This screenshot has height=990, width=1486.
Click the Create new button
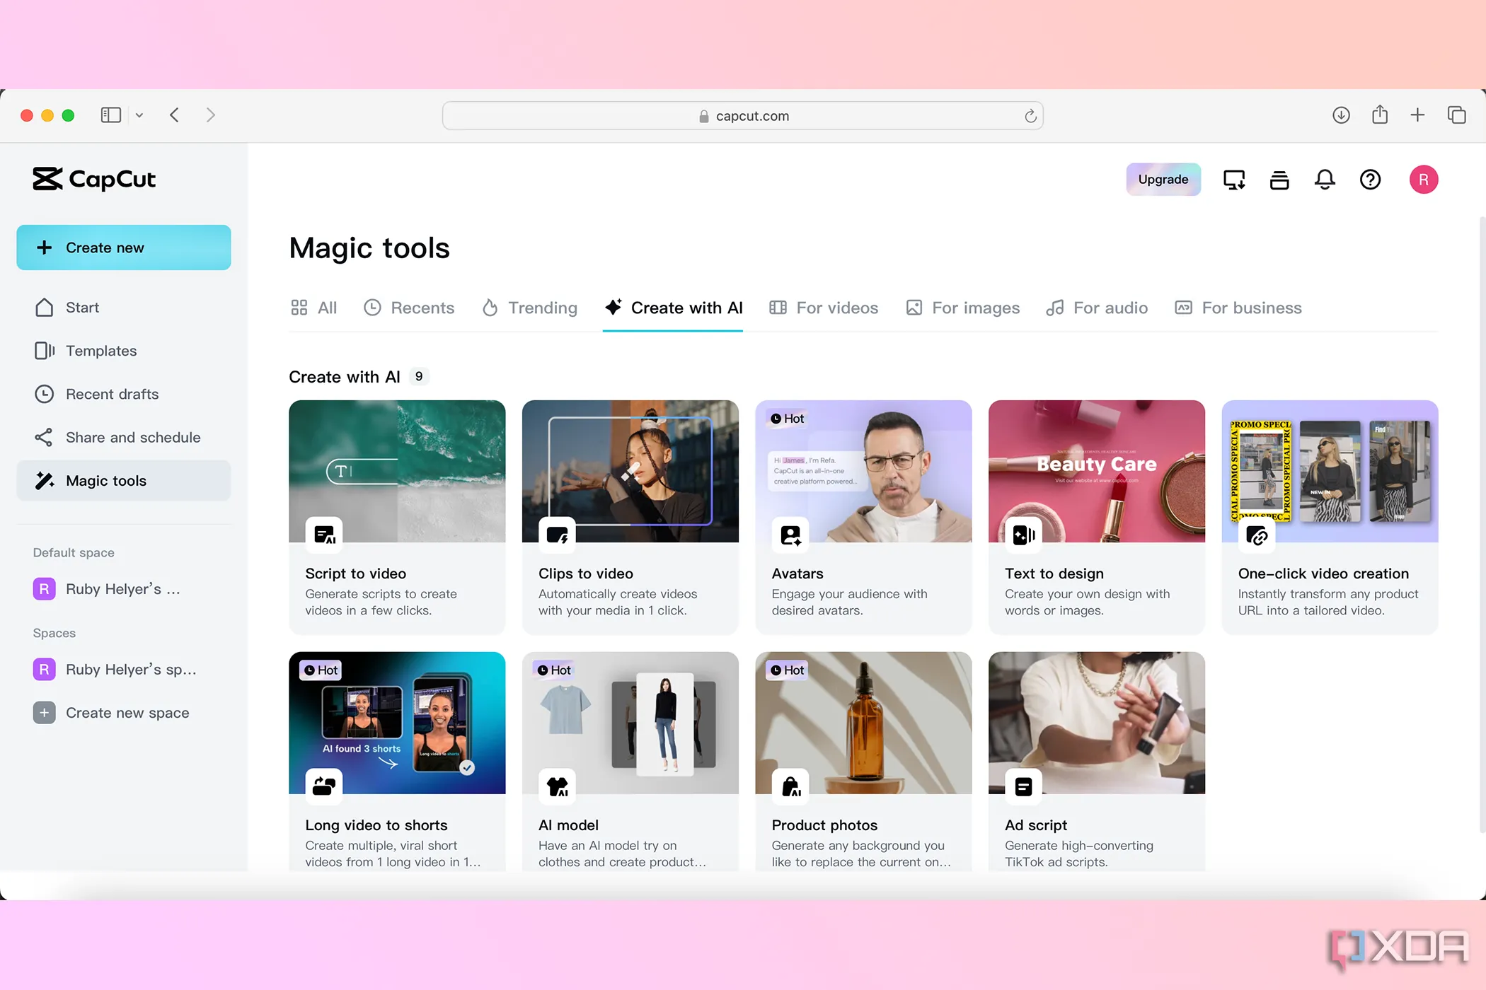[x=124, y=248]
